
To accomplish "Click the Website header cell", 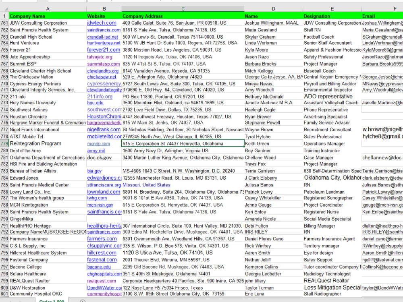I will pos(104,16).
